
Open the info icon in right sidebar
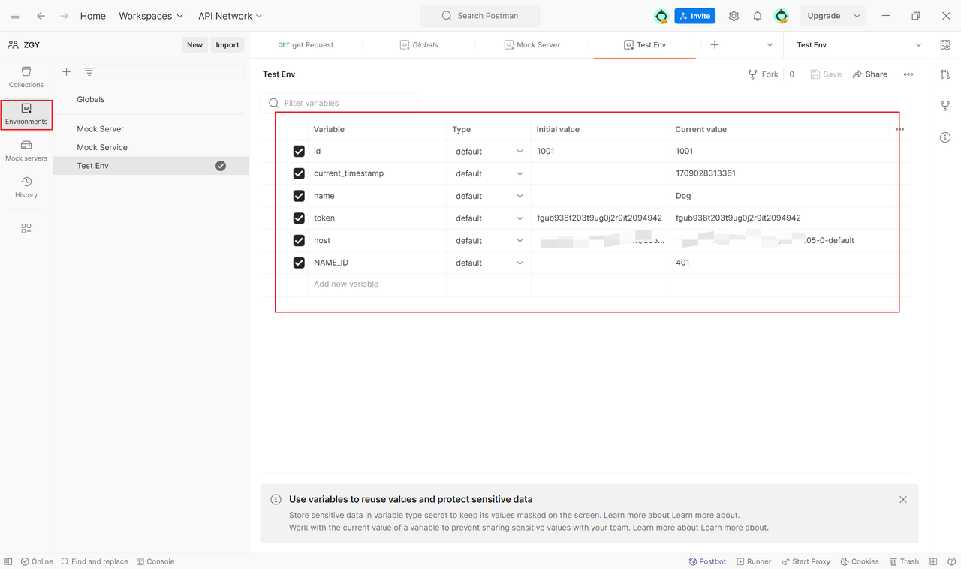(x=945, y=137)
